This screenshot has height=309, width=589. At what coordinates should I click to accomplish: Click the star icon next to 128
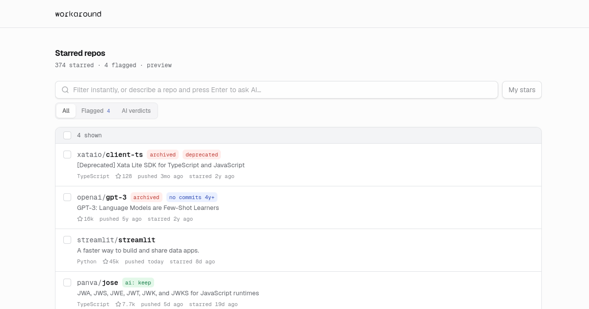coord(118,176)
